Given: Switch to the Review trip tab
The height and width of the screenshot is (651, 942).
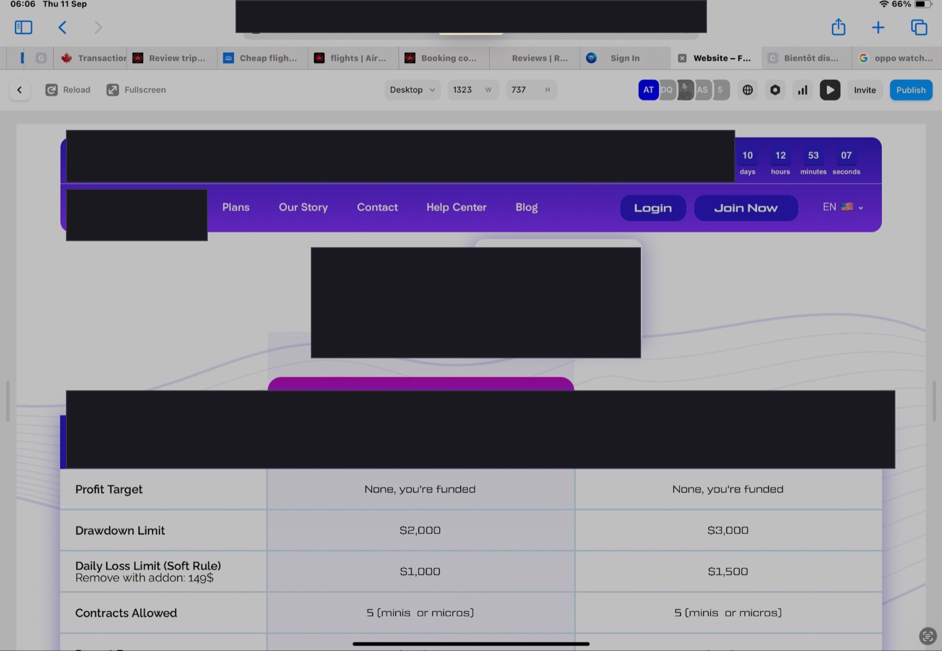Looking at the screenshot, I should click(172, 58).
